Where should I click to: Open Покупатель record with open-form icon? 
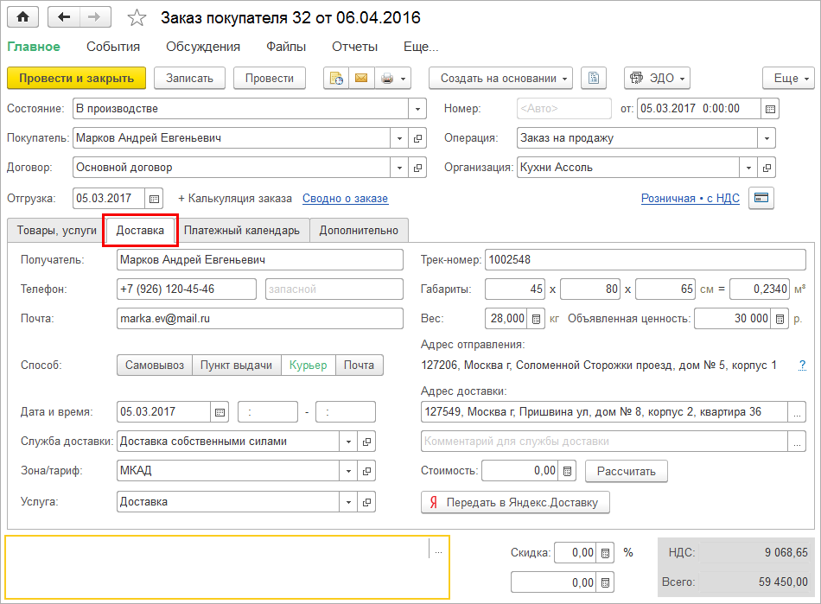(x=418, y=138)
